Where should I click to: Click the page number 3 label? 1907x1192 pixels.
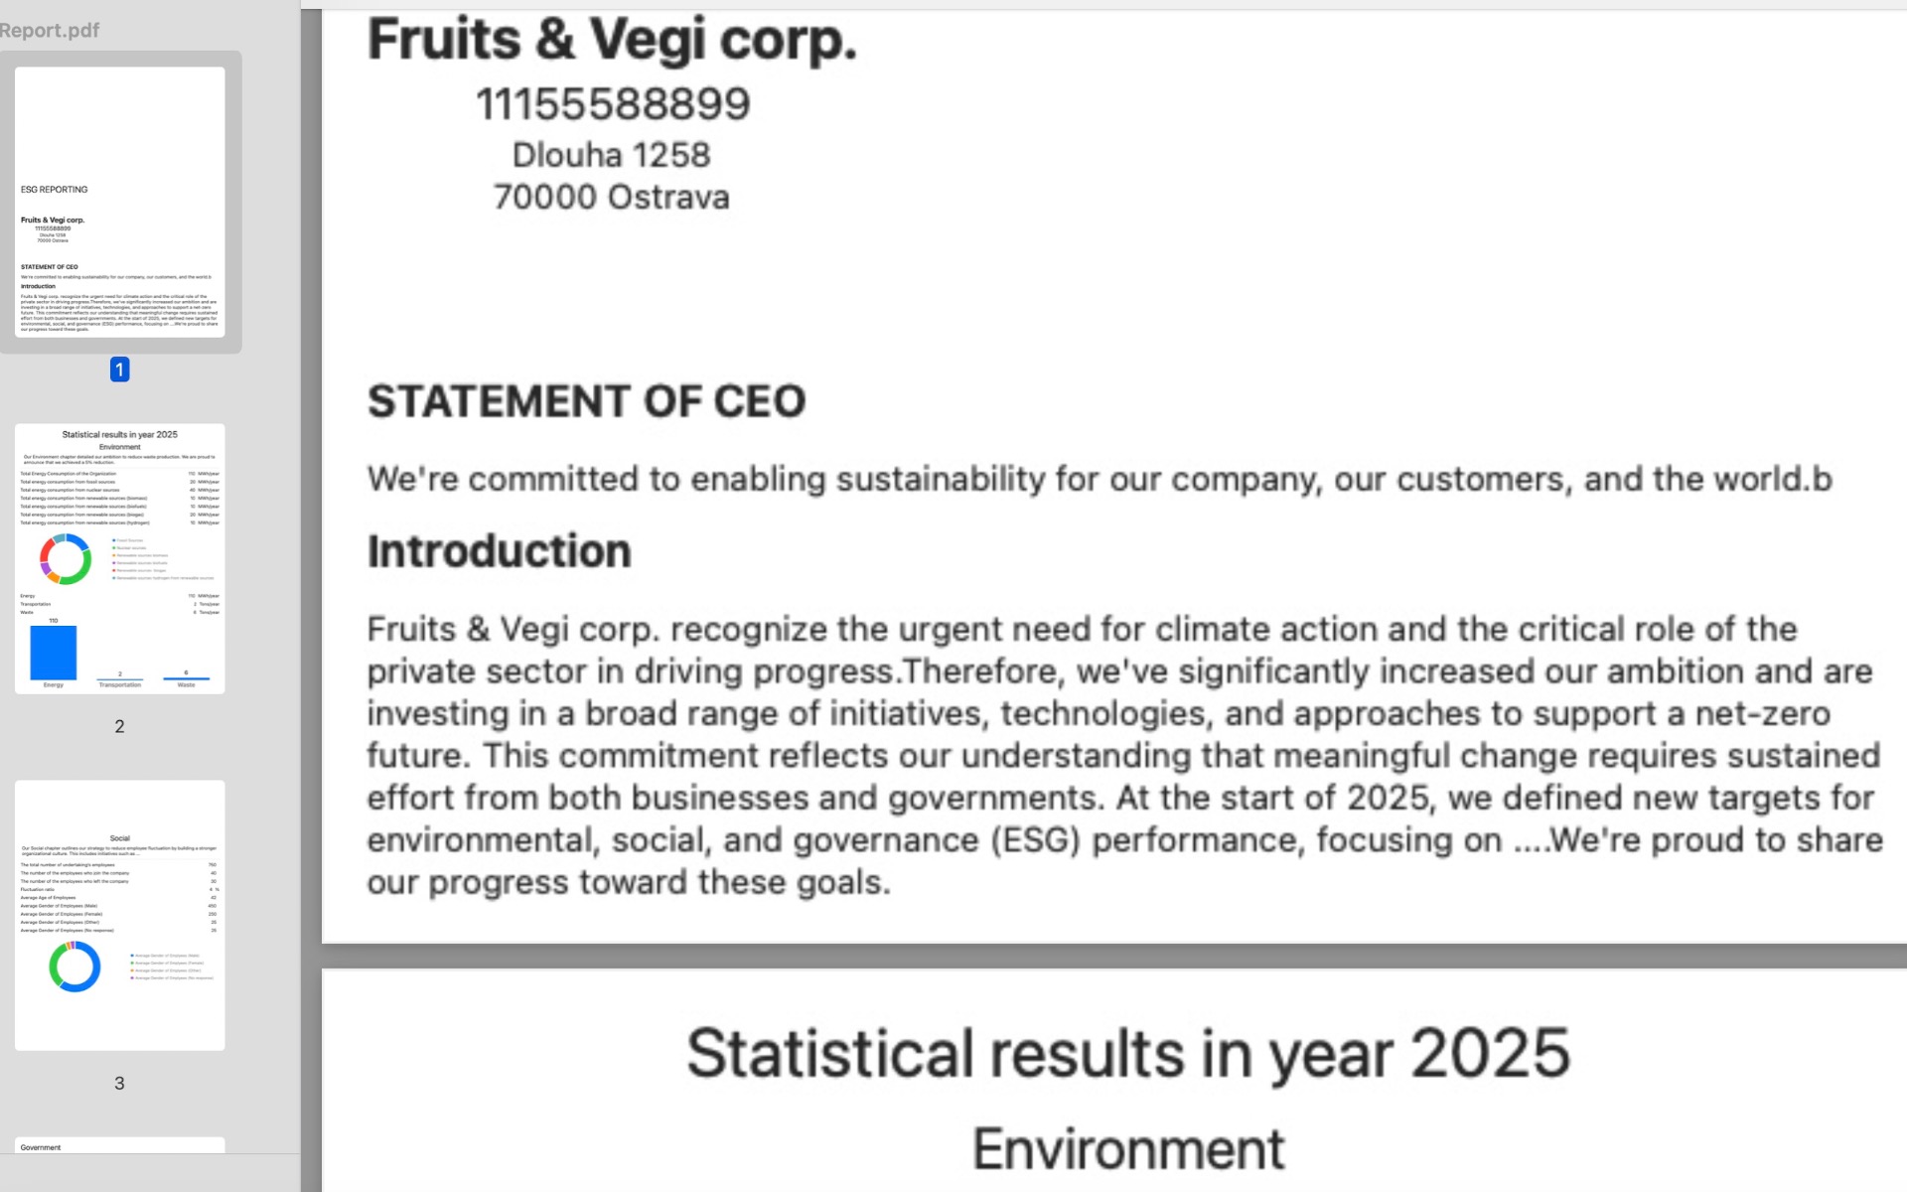click(x=119, y=1083)
